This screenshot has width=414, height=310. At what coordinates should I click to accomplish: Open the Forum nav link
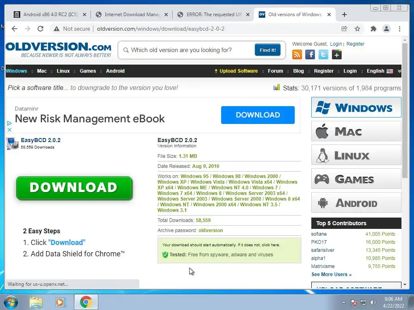click(x=275, y=71)
